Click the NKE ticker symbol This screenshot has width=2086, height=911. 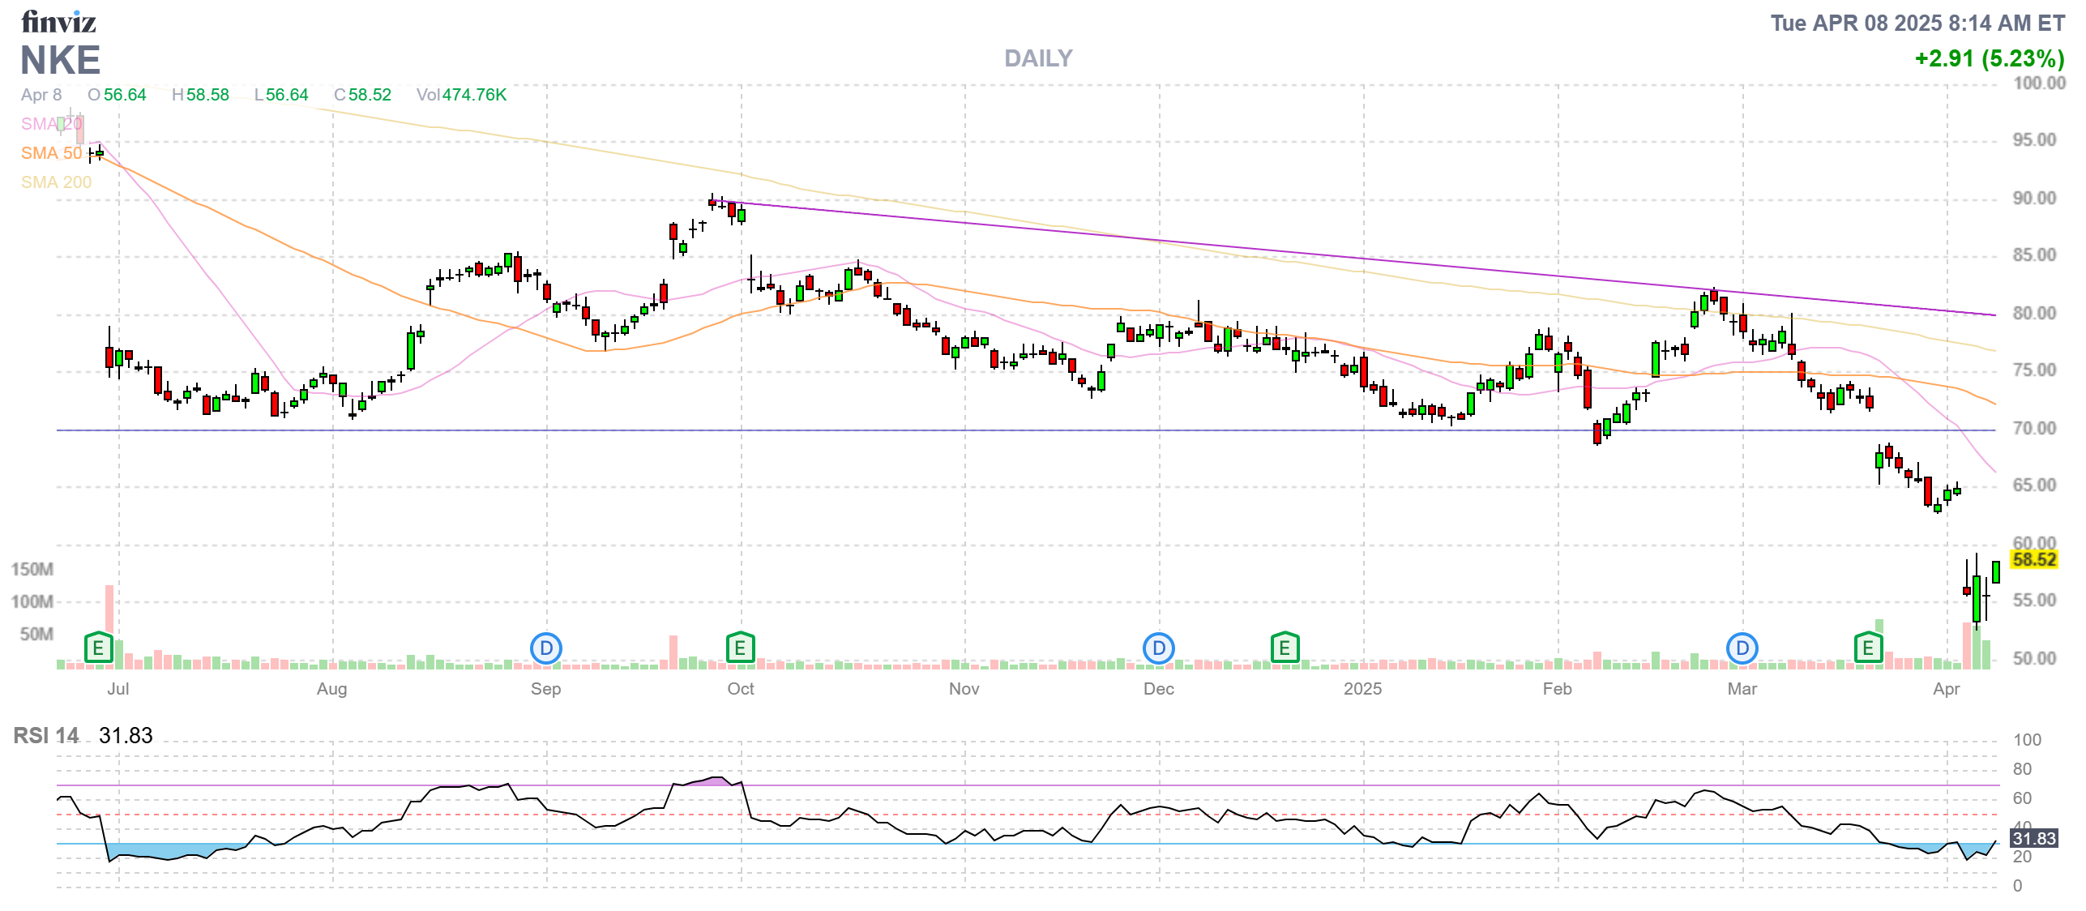pyautogui.click(x=60, y=61)
